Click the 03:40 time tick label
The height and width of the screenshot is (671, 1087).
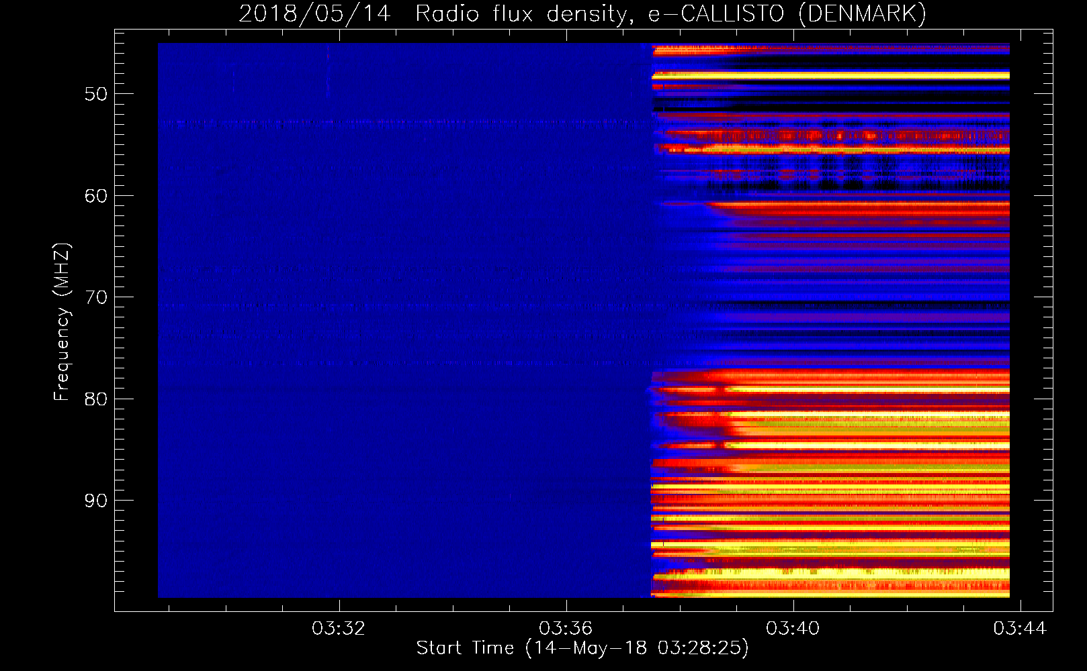coord(793,629)
